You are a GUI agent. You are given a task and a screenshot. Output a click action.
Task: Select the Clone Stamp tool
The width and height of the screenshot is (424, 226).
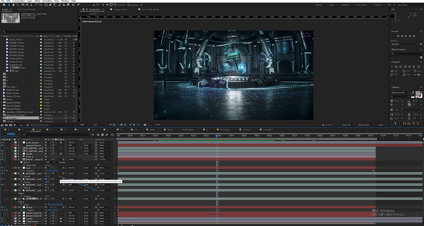click(x=64, y=5)
